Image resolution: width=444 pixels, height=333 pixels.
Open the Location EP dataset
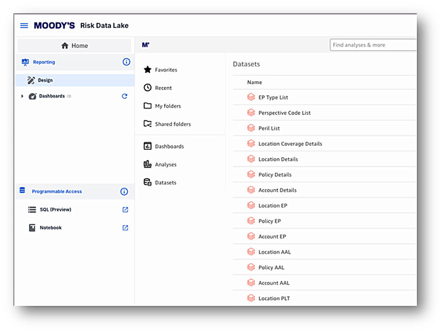click(273, 206)
